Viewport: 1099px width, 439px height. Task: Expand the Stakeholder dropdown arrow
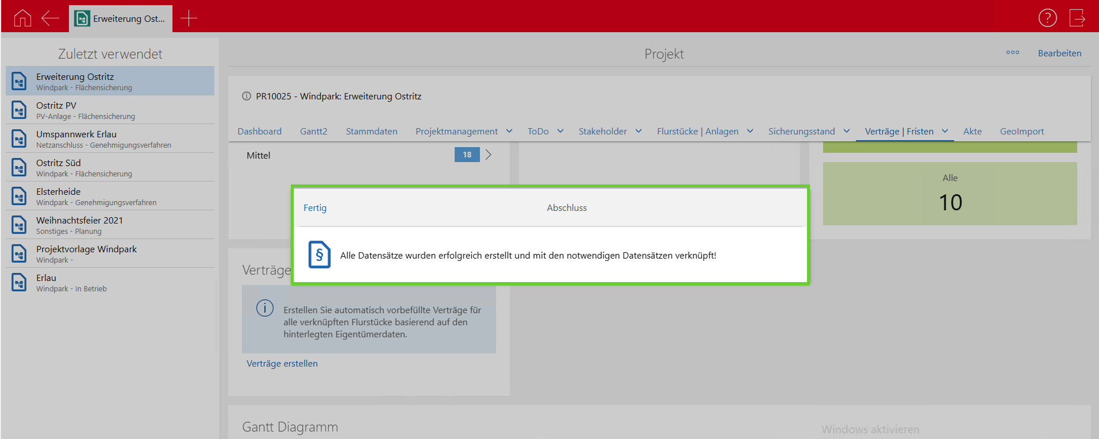(638, 132)
